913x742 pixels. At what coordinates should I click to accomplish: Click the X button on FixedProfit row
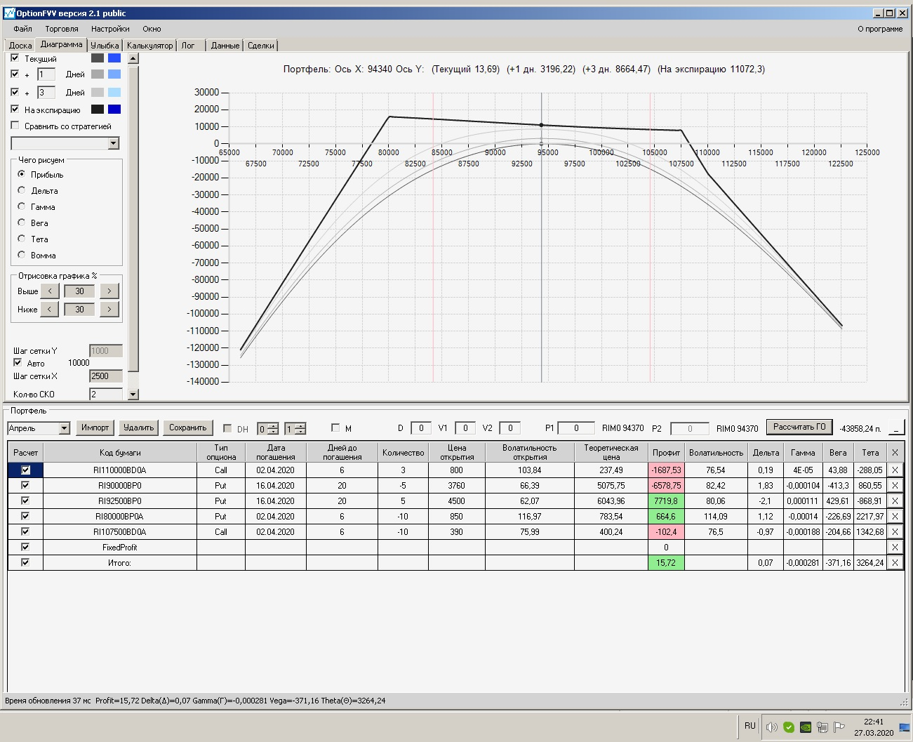pyautogui.click(x=895, y=548)
